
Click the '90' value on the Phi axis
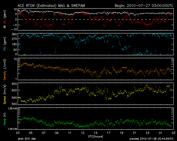click(15, 50)
